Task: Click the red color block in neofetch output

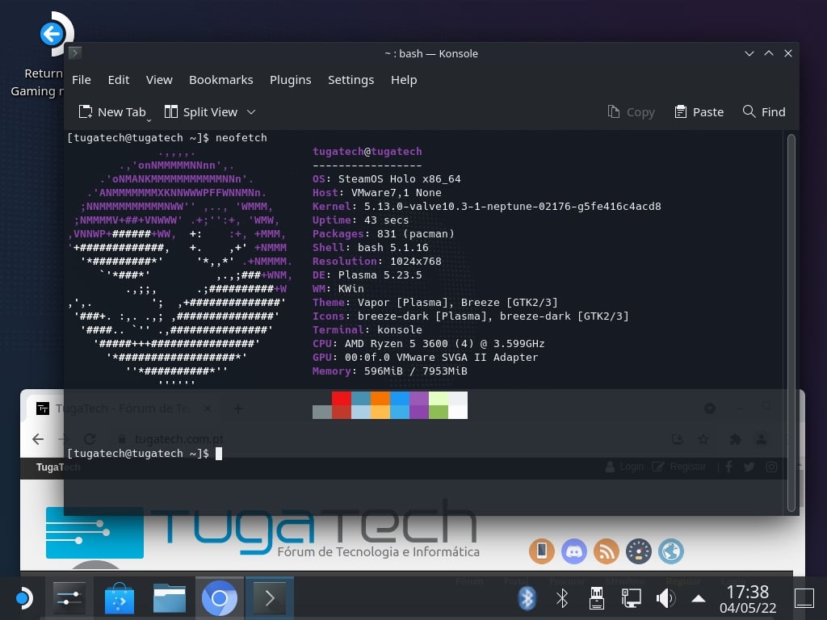Action: (342, 398)
